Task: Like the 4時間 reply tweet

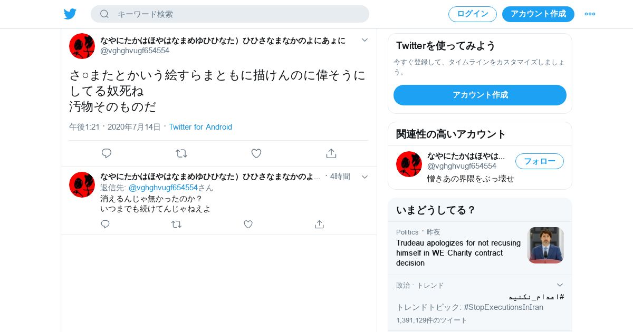Action: (248, 224)
